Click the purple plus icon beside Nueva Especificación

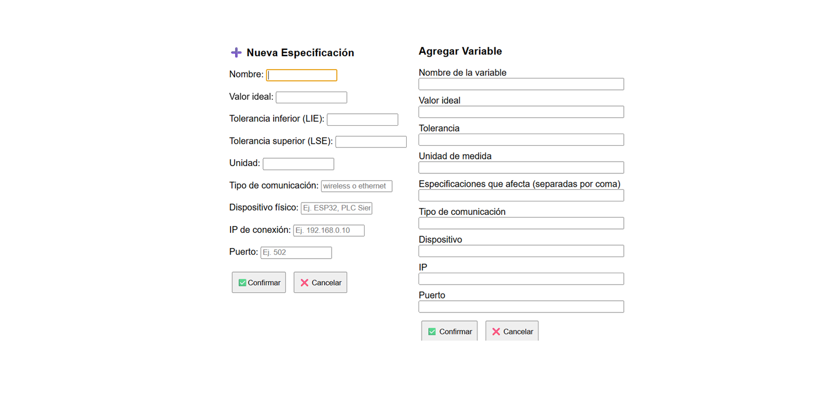(x=236, y=52)
